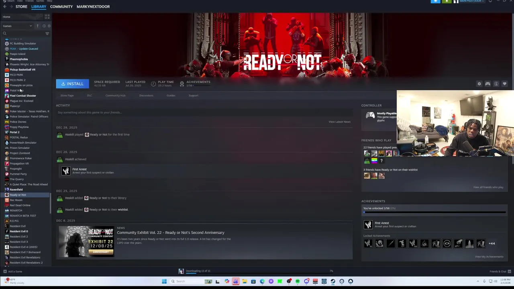Click the library search field
This screenshot has width=514, height=289.
[x=23, y=33]
